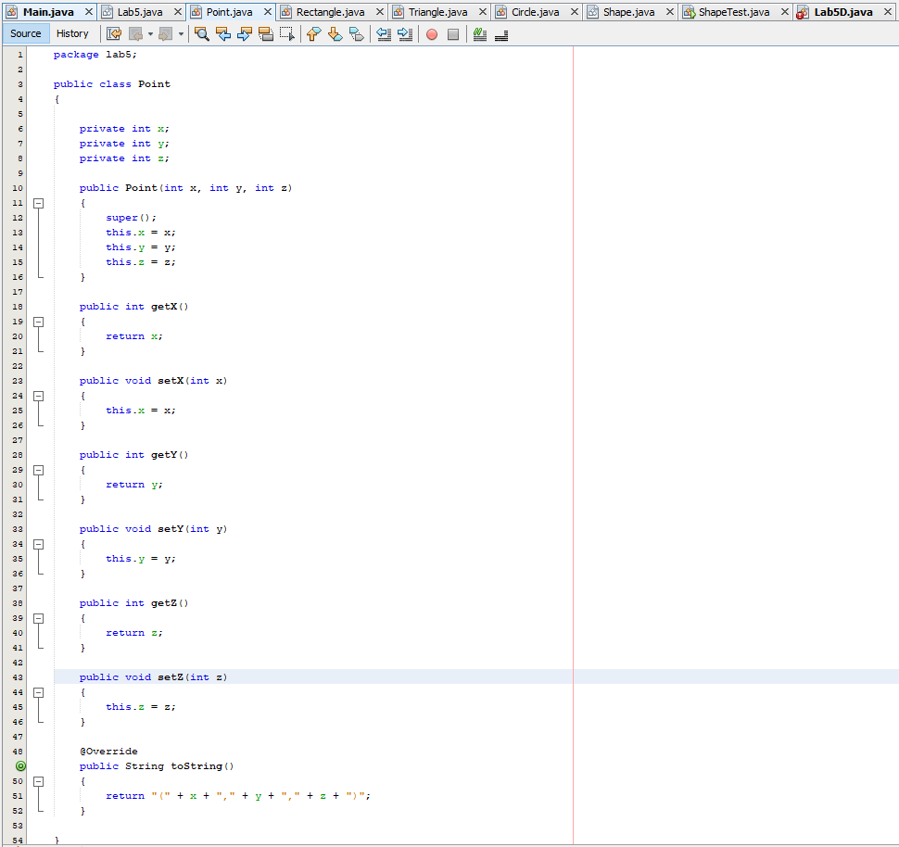Click the Comment lines icon

click(479, 33)
